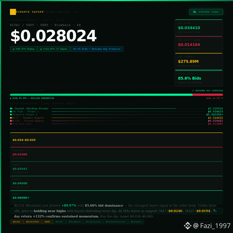This screenshot has width=233, height=233.
Task: Select the Entry $0.024-$0.029 card
Action: [116, 140]
